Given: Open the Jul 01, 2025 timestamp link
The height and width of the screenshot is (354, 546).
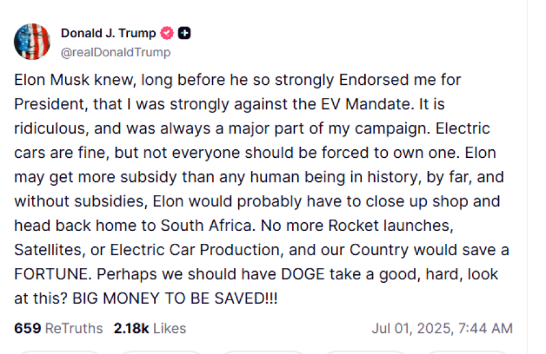Looking at the screenshot, I should [442, 328].
